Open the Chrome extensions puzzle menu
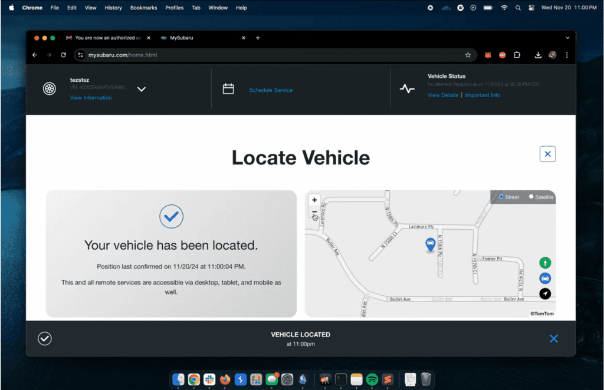604x390 pixels. [x=517, y=55]
